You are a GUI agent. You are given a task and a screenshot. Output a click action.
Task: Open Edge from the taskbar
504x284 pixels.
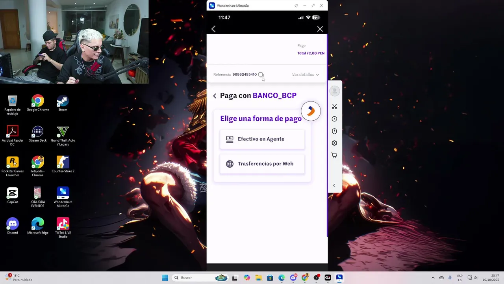[282, 278]
